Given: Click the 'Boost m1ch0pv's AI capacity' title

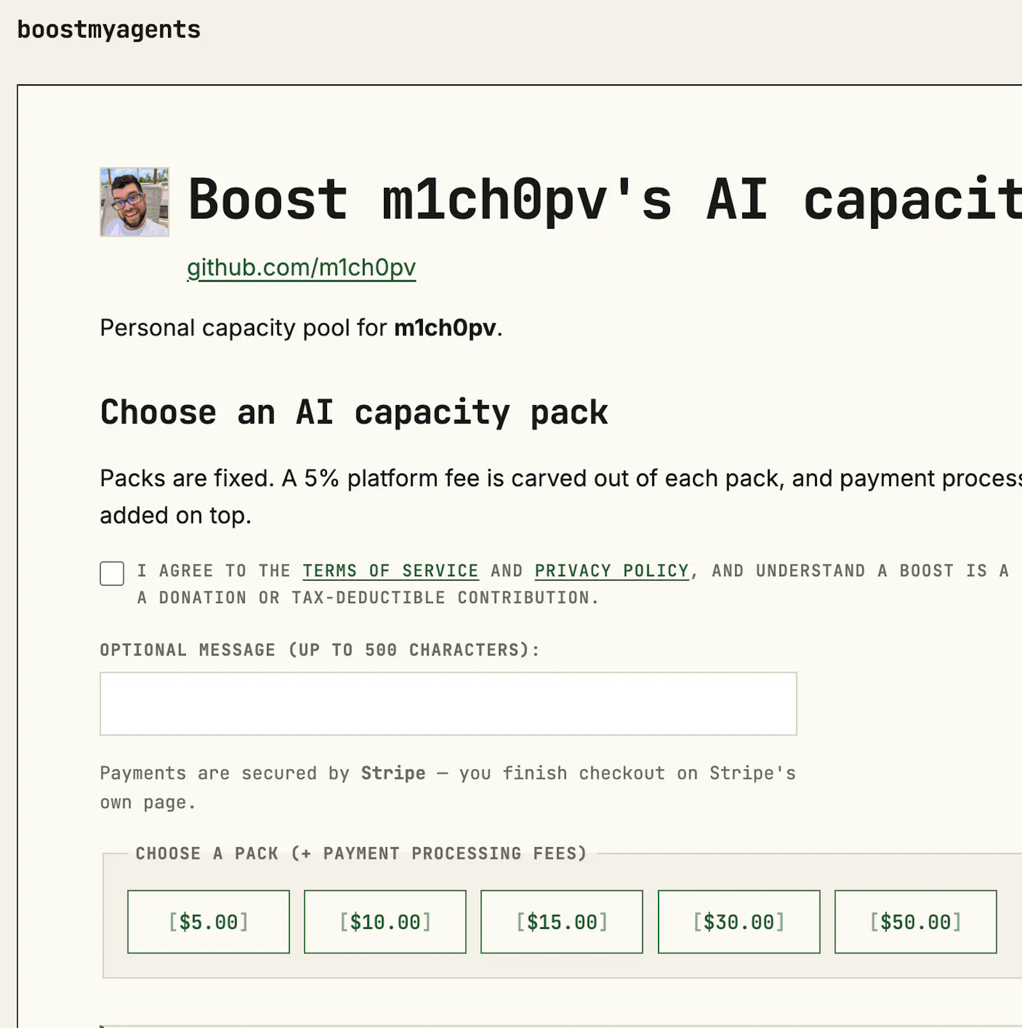Looking at the screenshot, I should (604, 200).
